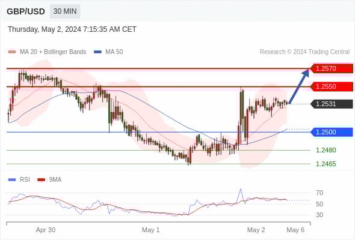Click the 1.2480 support level label
The height and width of the screenshot is (240, 355).
326,150
